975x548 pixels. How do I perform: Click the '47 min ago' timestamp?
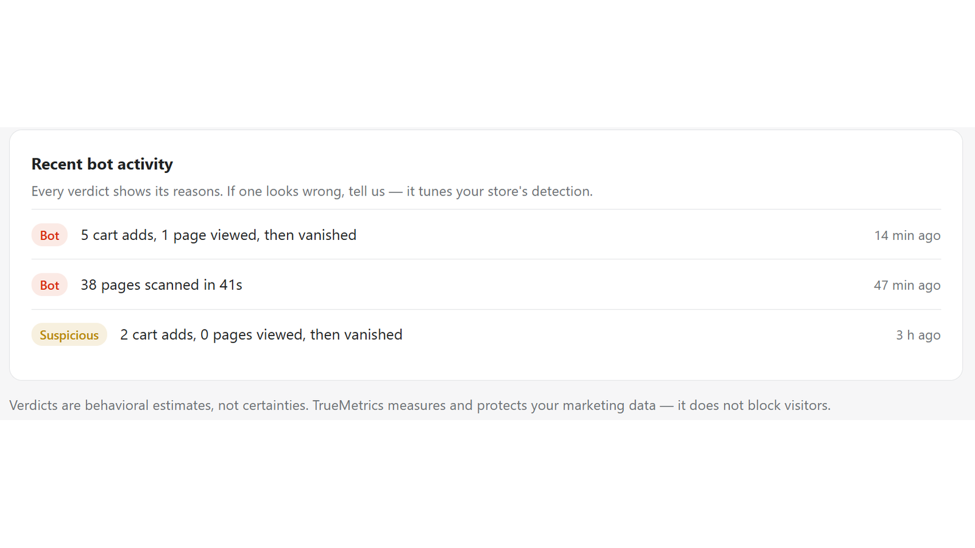(907, 286)
